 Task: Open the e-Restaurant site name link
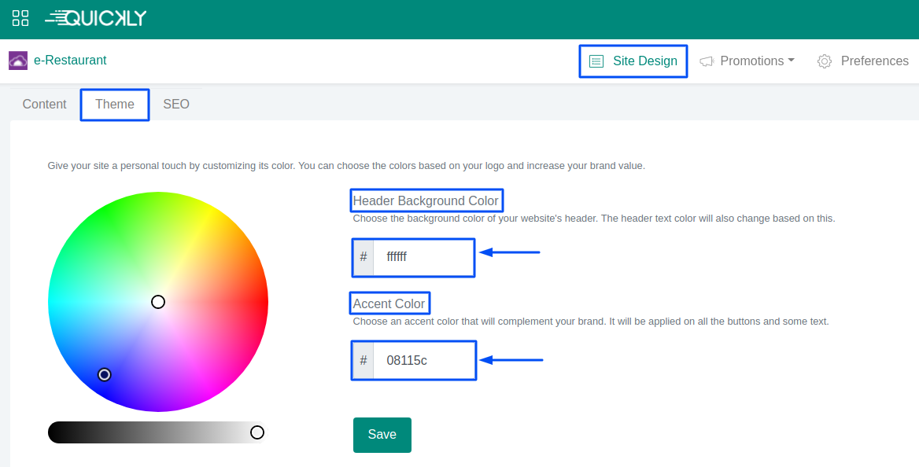[70, 61]
